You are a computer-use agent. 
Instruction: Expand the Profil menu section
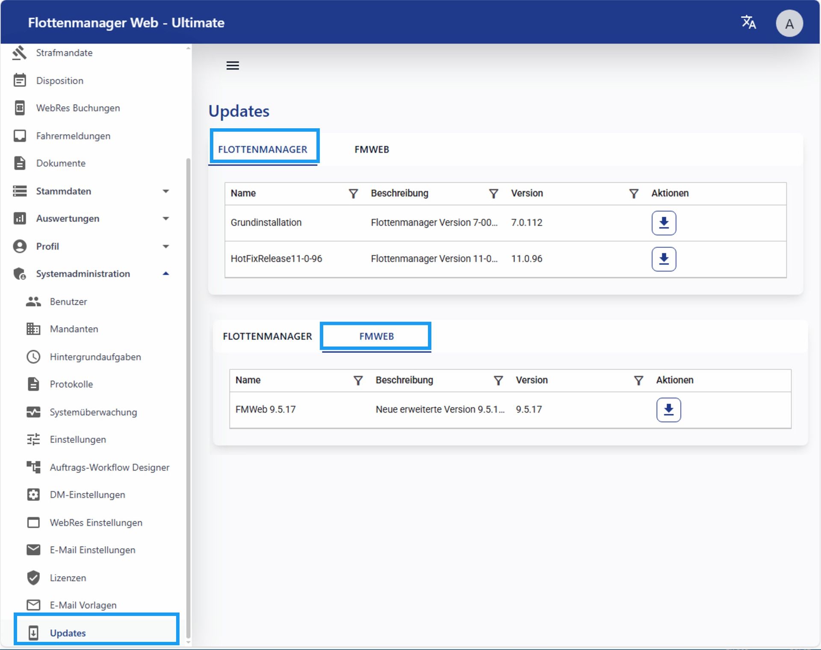166,246
